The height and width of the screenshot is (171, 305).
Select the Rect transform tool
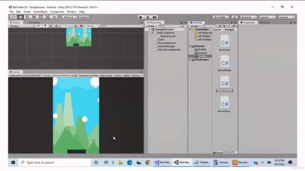41,17
